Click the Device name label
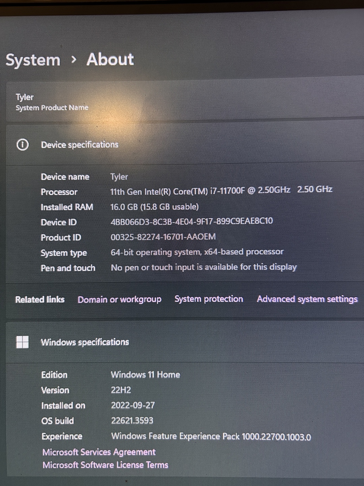The width and height of the screenshot is (364, 486). (x=65, y=177)
